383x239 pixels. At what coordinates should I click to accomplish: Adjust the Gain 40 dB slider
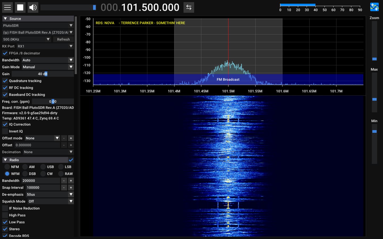point(43,74)
